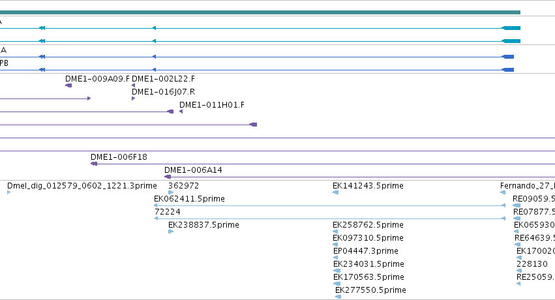Select the EK277550.5prime label

point(370,290)
